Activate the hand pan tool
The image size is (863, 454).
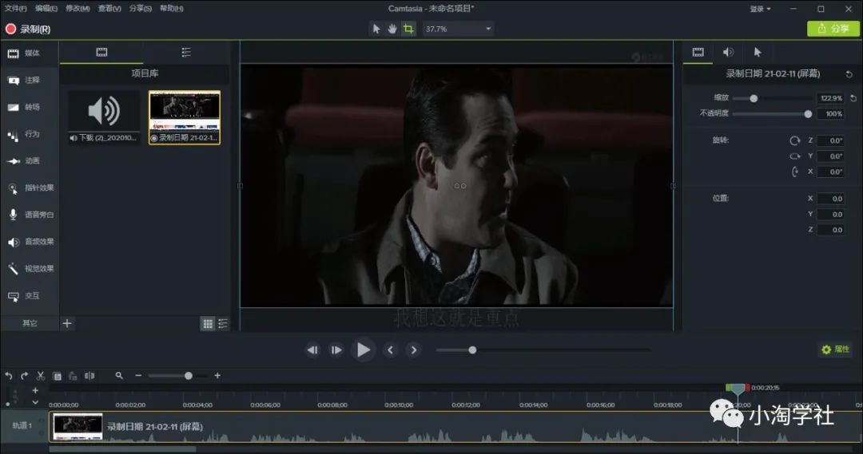[392, 29]
